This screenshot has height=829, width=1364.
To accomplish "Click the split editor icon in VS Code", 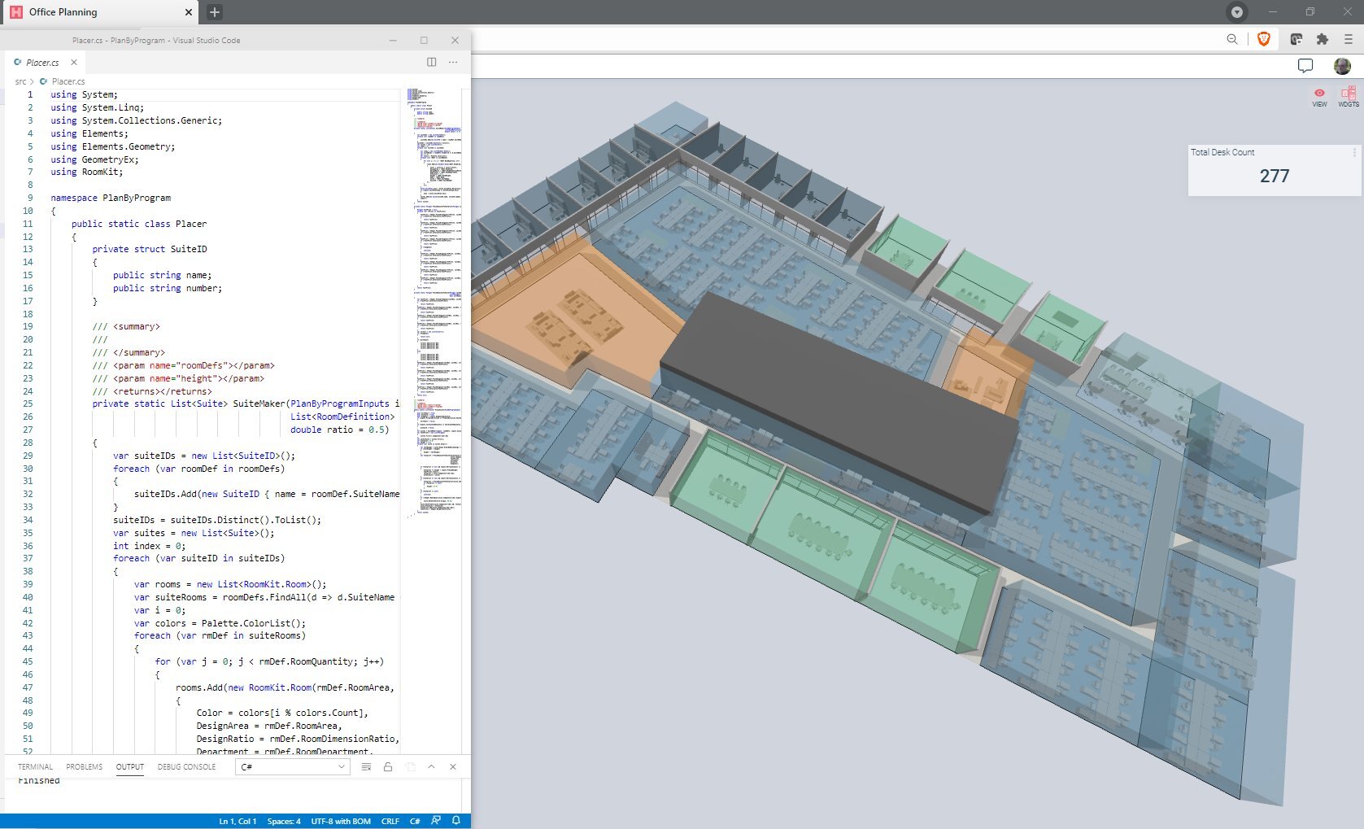I will point(432,62).
